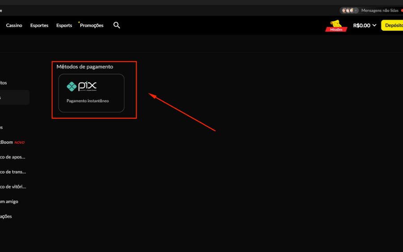Screen dimensions: 403x252
Task: Open the search magnifier icon
Action: pos(117,25)
